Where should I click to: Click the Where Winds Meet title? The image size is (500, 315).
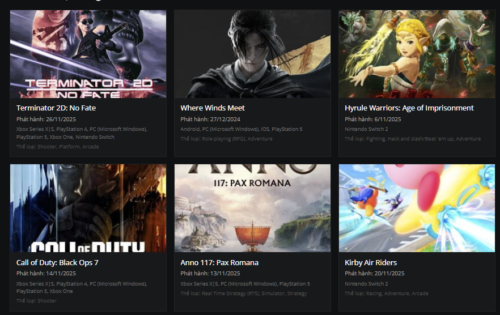(x=213, y=108)
